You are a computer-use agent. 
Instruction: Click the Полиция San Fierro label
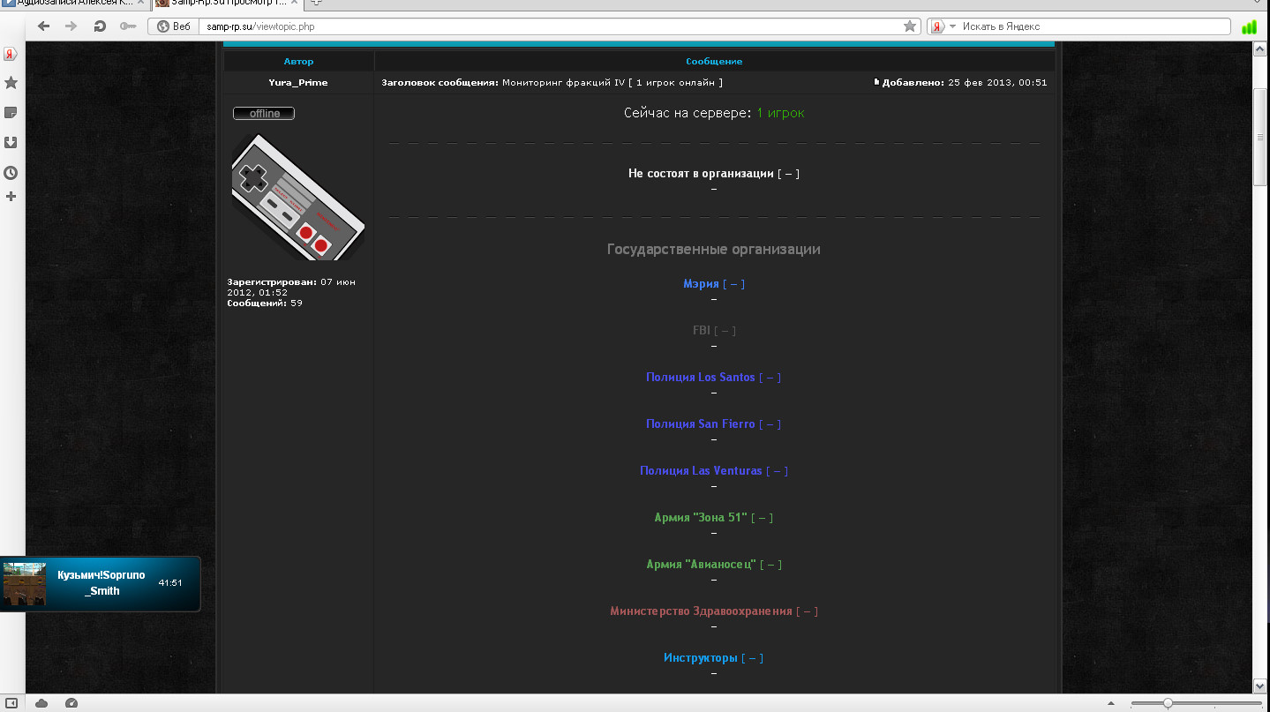click(x=701, y=424)
